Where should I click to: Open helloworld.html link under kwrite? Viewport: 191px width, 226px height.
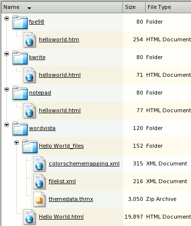coord(60,75)
